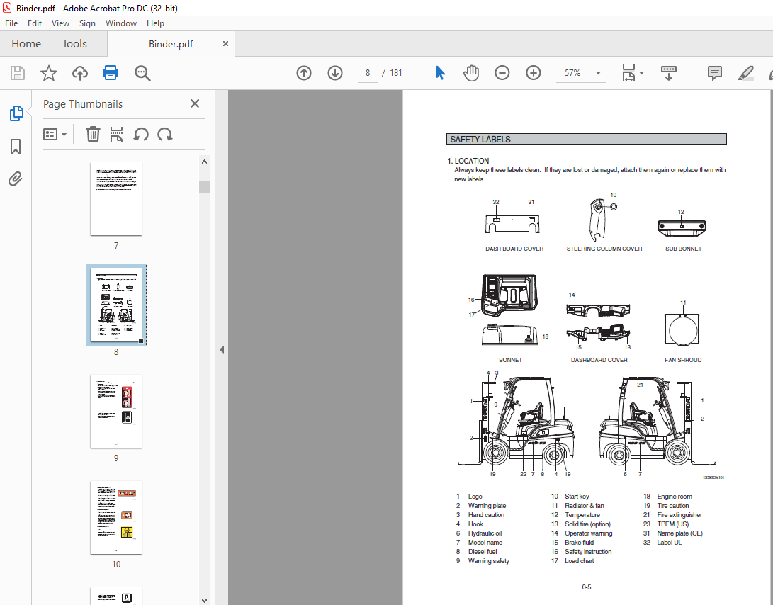Select page 10 thumbnail

coord(116,517)
